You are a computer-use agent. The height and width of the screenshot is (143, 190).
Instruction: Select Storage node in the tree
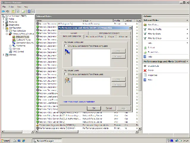click(12, 55)
